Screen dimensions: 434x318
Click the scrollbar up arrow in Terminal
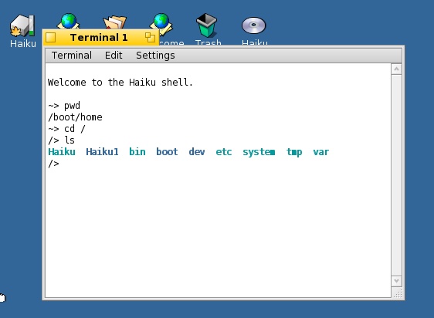coord(396,69)
